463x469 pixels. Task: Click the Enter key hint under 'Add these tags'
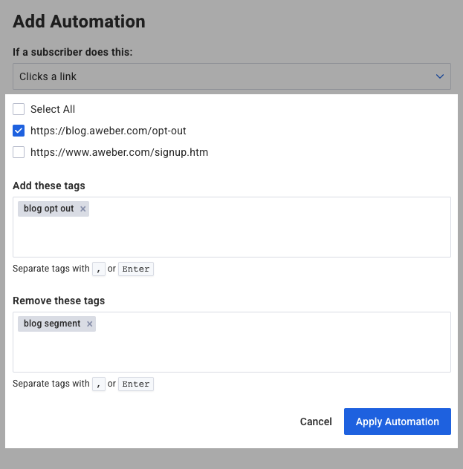(x=136, y=269)
